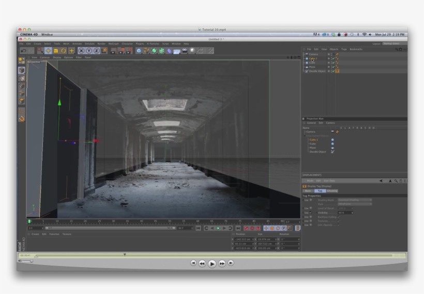The image size is (424, 294).
Task: Play the Tutorial 10.mp4 video
Action: pos(212,264)
